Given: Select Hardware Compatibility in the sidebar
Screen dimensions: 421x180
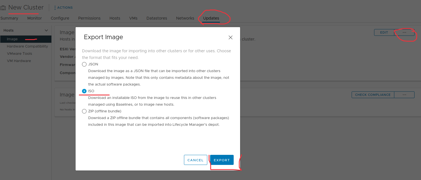Looking at the screenshot, I should [27, 46].
